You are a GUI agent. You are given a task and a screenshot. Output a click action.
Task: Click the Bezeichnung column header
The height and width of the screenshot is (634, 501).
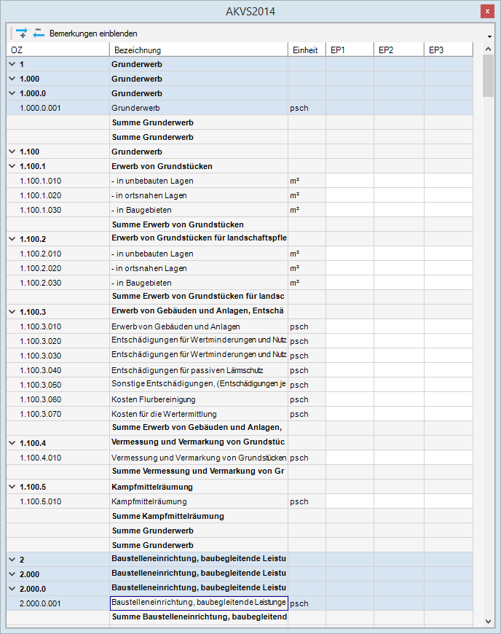point(198,50)
